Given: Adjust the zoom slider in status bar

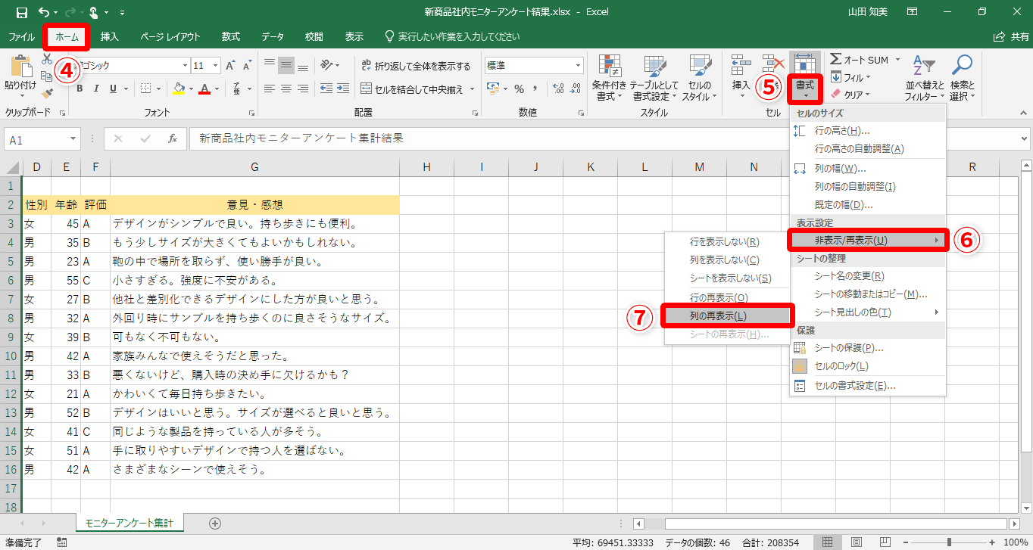Looking at the screenshot, I should [x=949, y=542].
